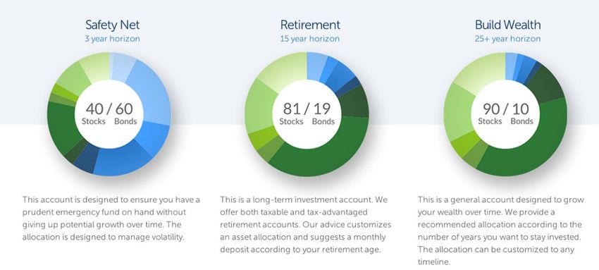Click the 81 / 19 donut center
The height and width of the screenshot is (270, 599).
[307, 113]
